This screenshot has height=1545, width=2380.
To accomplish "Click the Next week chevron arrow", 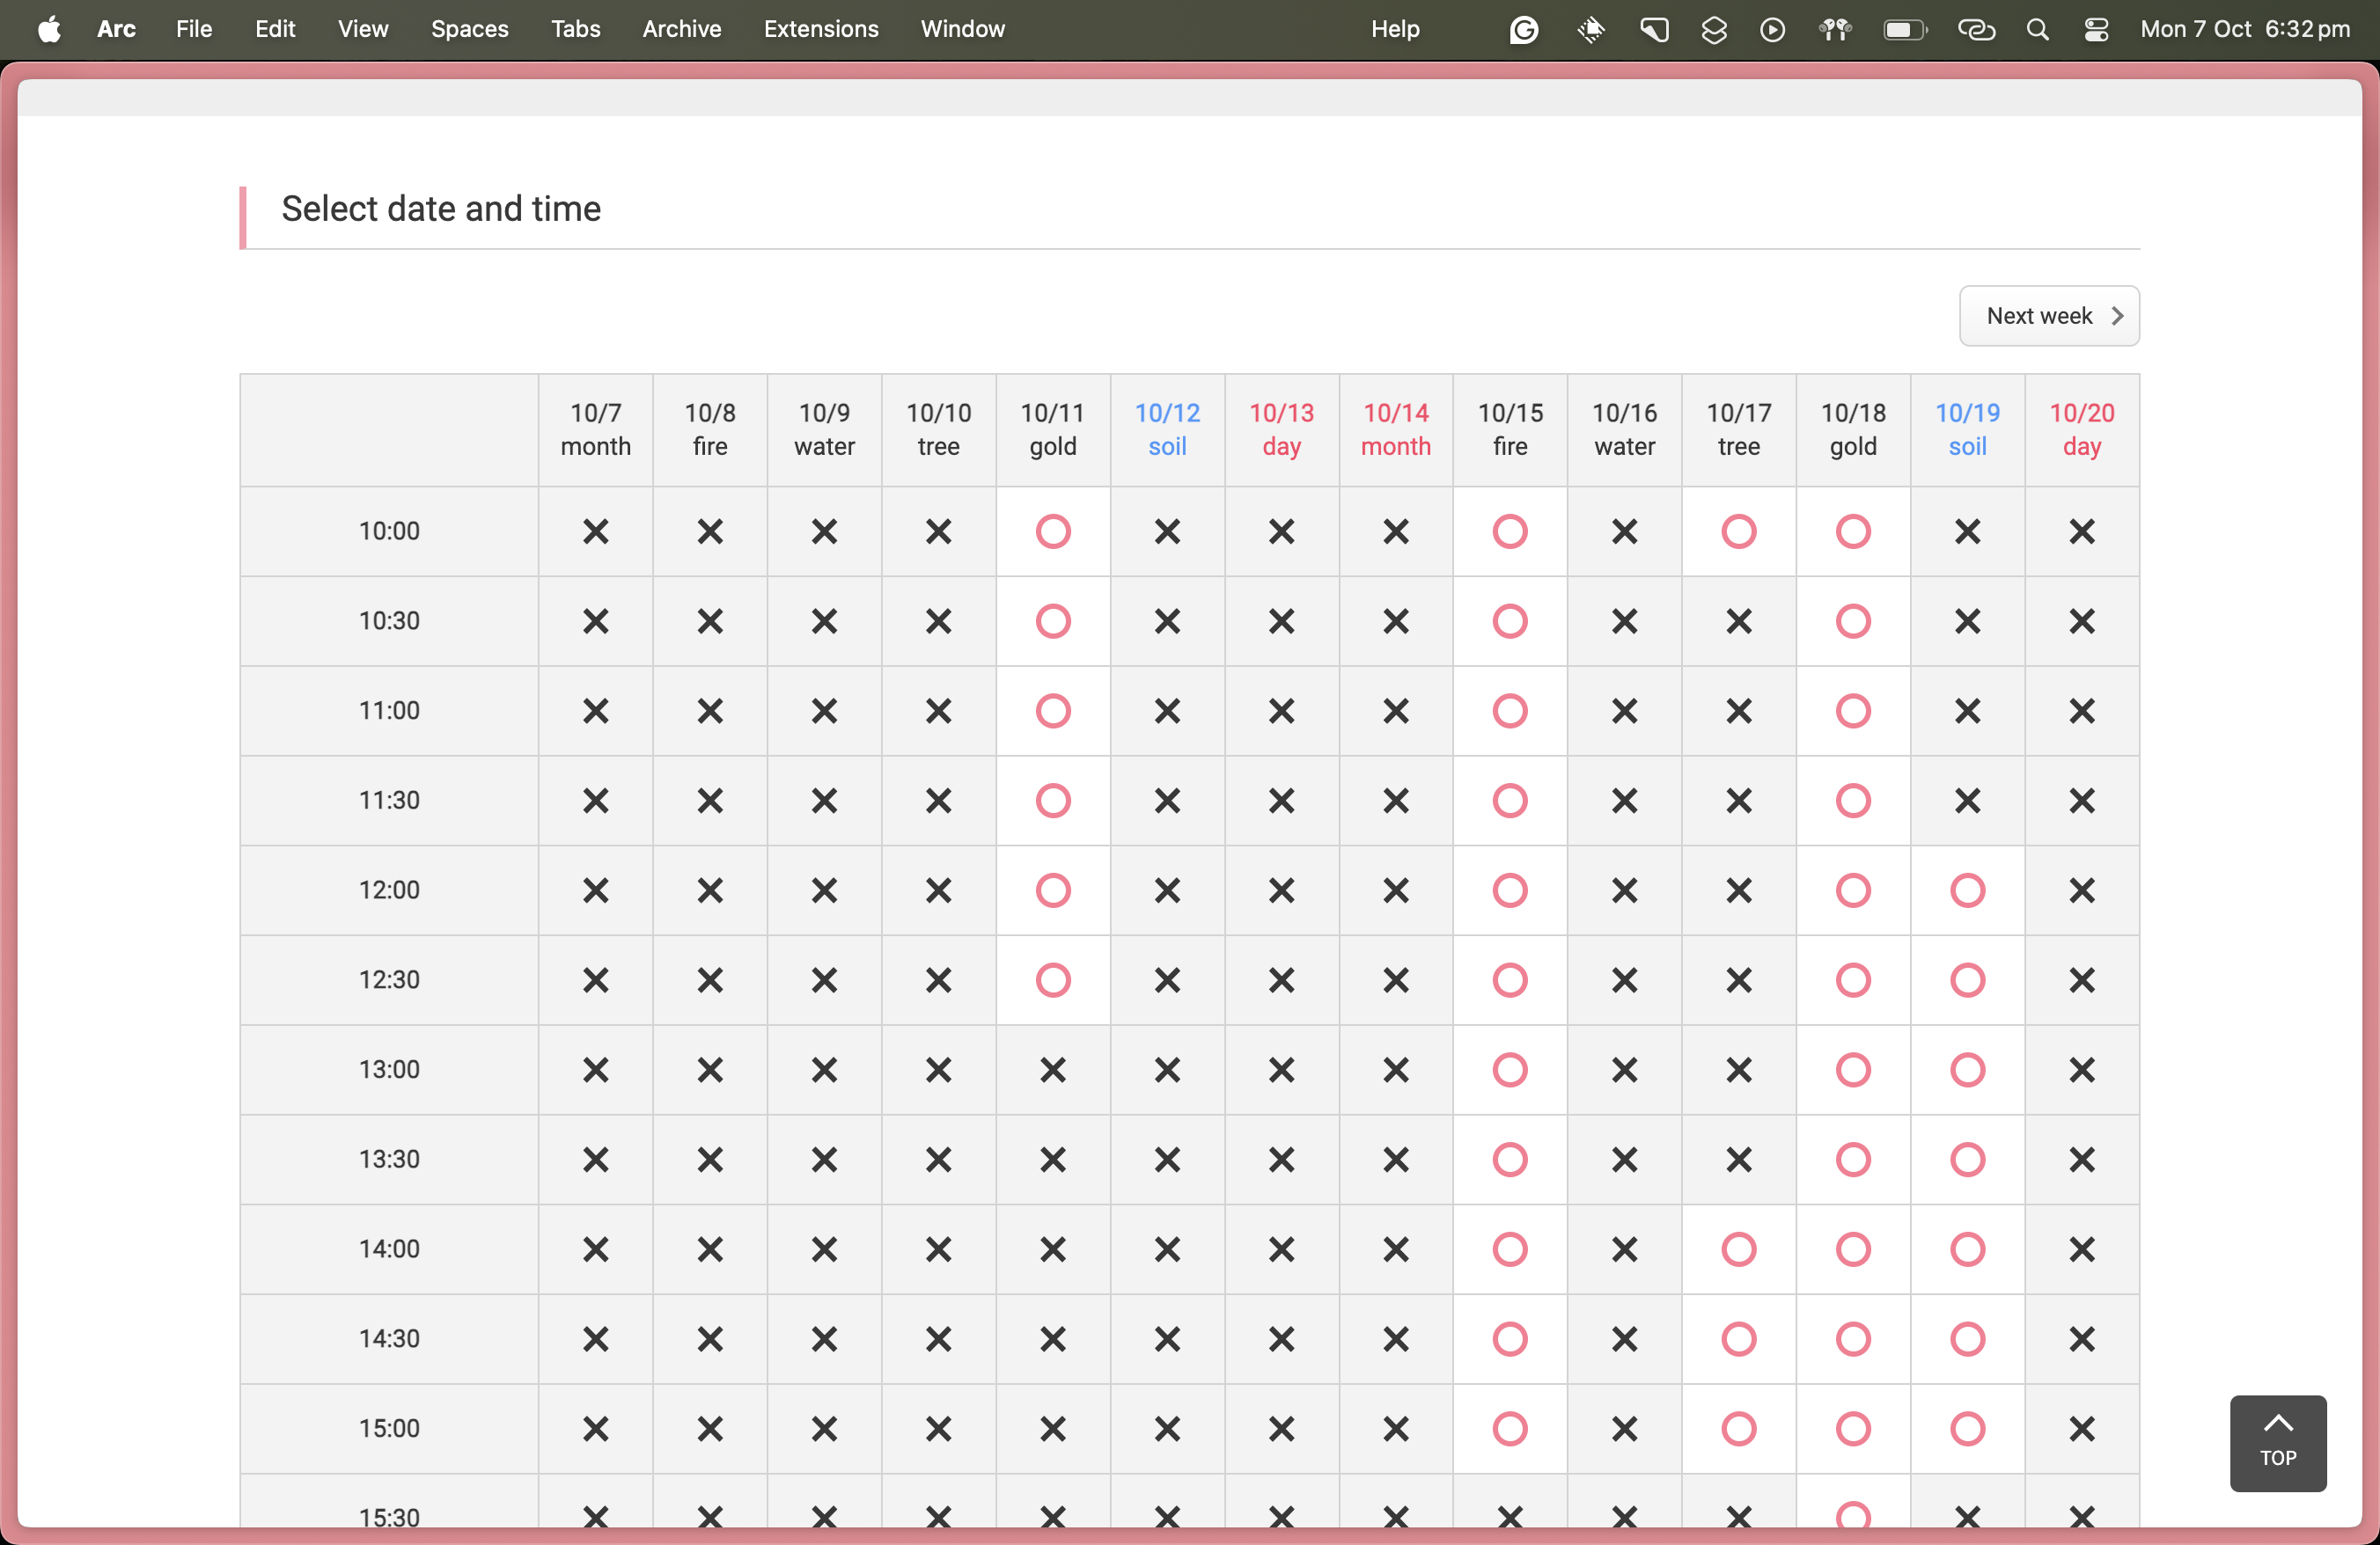I will coord(2116,316).
